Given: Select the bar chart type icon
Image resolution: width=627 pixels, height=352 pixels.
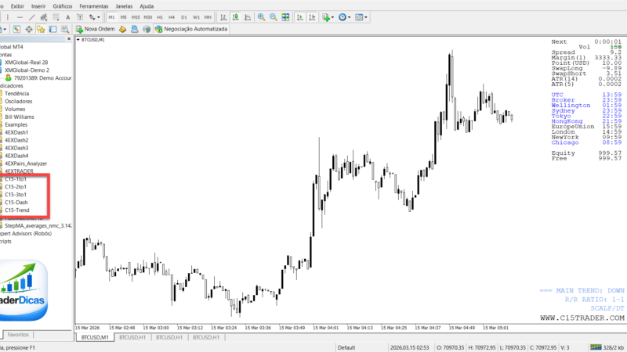Looking at the screenshot, I should (223, 16).
